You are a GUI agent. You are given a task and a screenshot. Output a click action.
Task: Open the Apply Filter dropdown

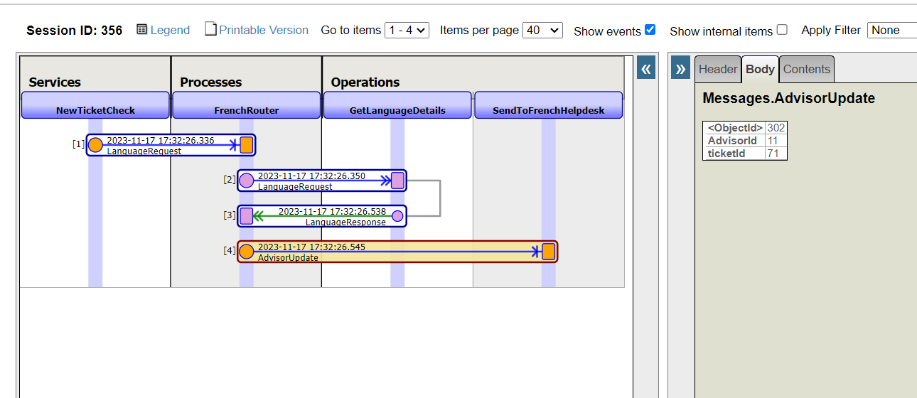coord(891,30)
